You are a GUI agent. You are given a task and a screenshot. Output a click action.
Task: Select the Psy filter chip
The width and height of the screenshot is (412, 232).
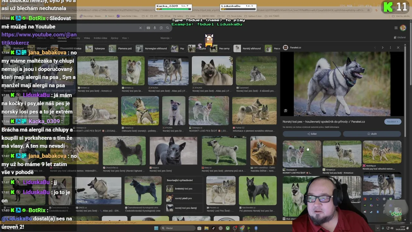tap(178, 48)
